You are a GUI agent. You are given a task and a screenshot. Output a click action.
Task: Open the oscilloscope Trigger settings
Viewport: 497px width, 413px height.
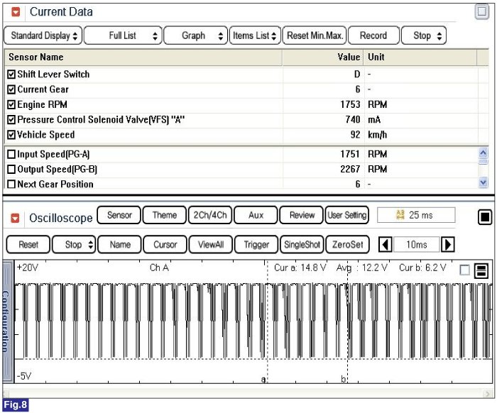point(256,245)
